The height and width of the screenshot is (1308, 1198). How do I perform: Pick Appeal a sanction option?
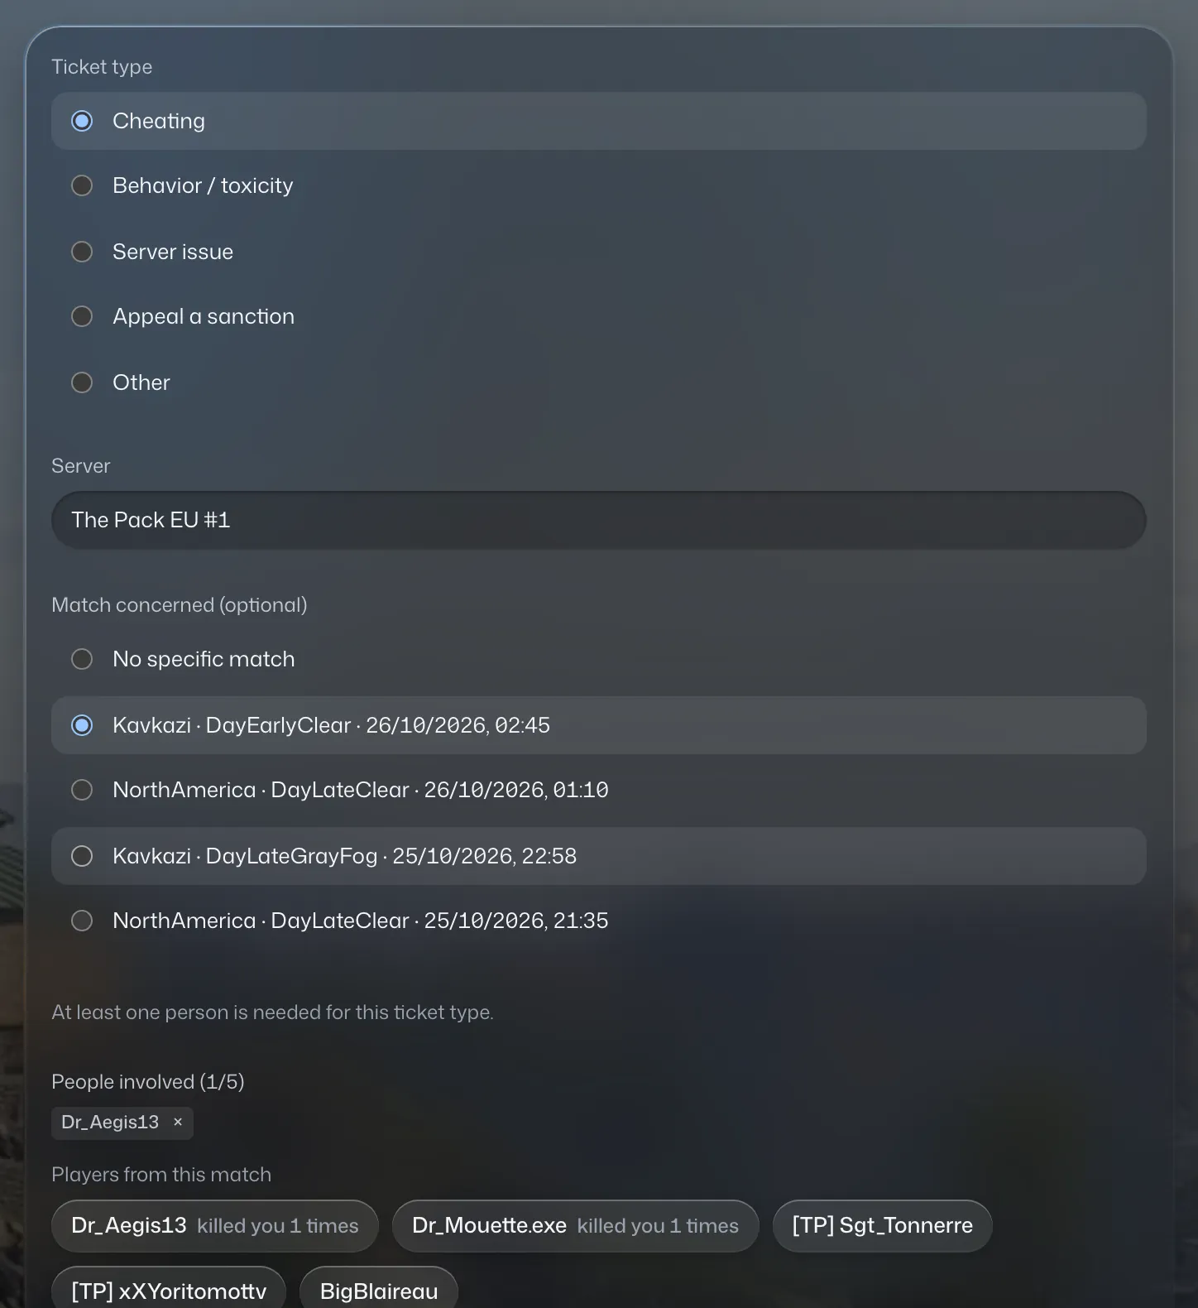point(598,316)
